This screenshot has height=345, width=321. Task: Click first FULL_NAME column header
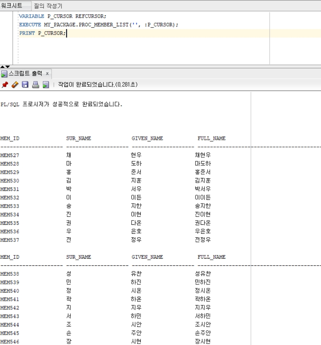(212, 138)
